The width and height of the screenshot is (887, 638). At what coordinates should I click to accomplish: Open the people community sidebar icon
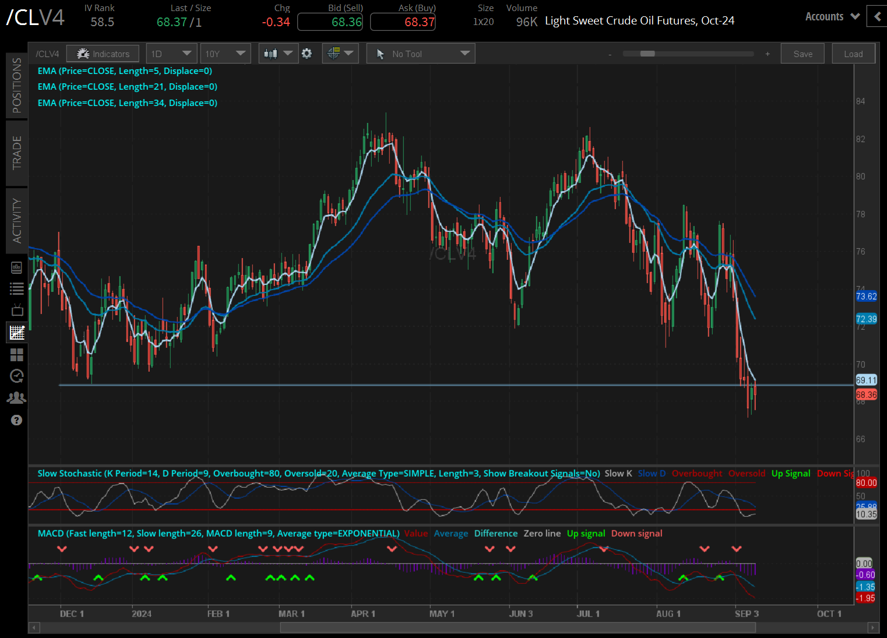pyautogui.click(x=17, y=398)
